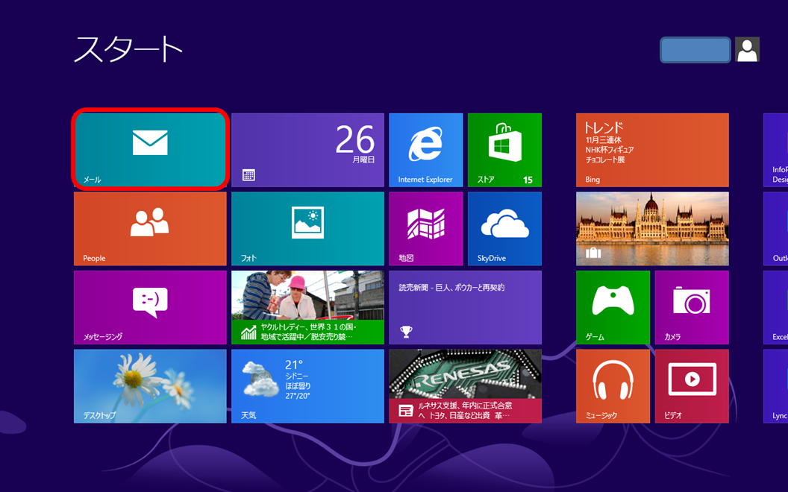Open the Music (ミュージック) tile
The width and height of the screenshot is (788, 492).
[613, 386]
